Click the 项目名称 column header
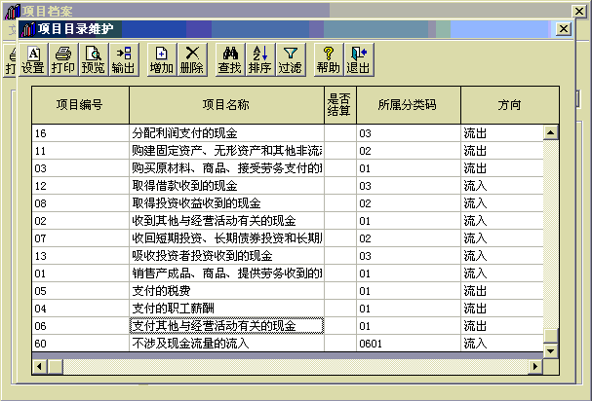 pos(226,104)
